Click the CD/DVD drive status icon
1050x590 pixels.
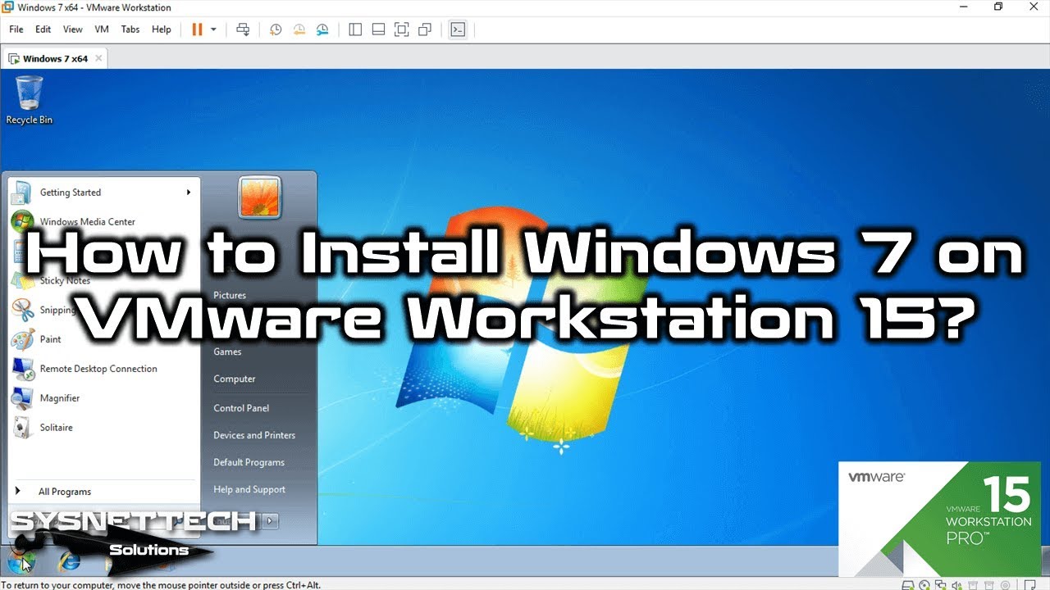pos(924,585)
